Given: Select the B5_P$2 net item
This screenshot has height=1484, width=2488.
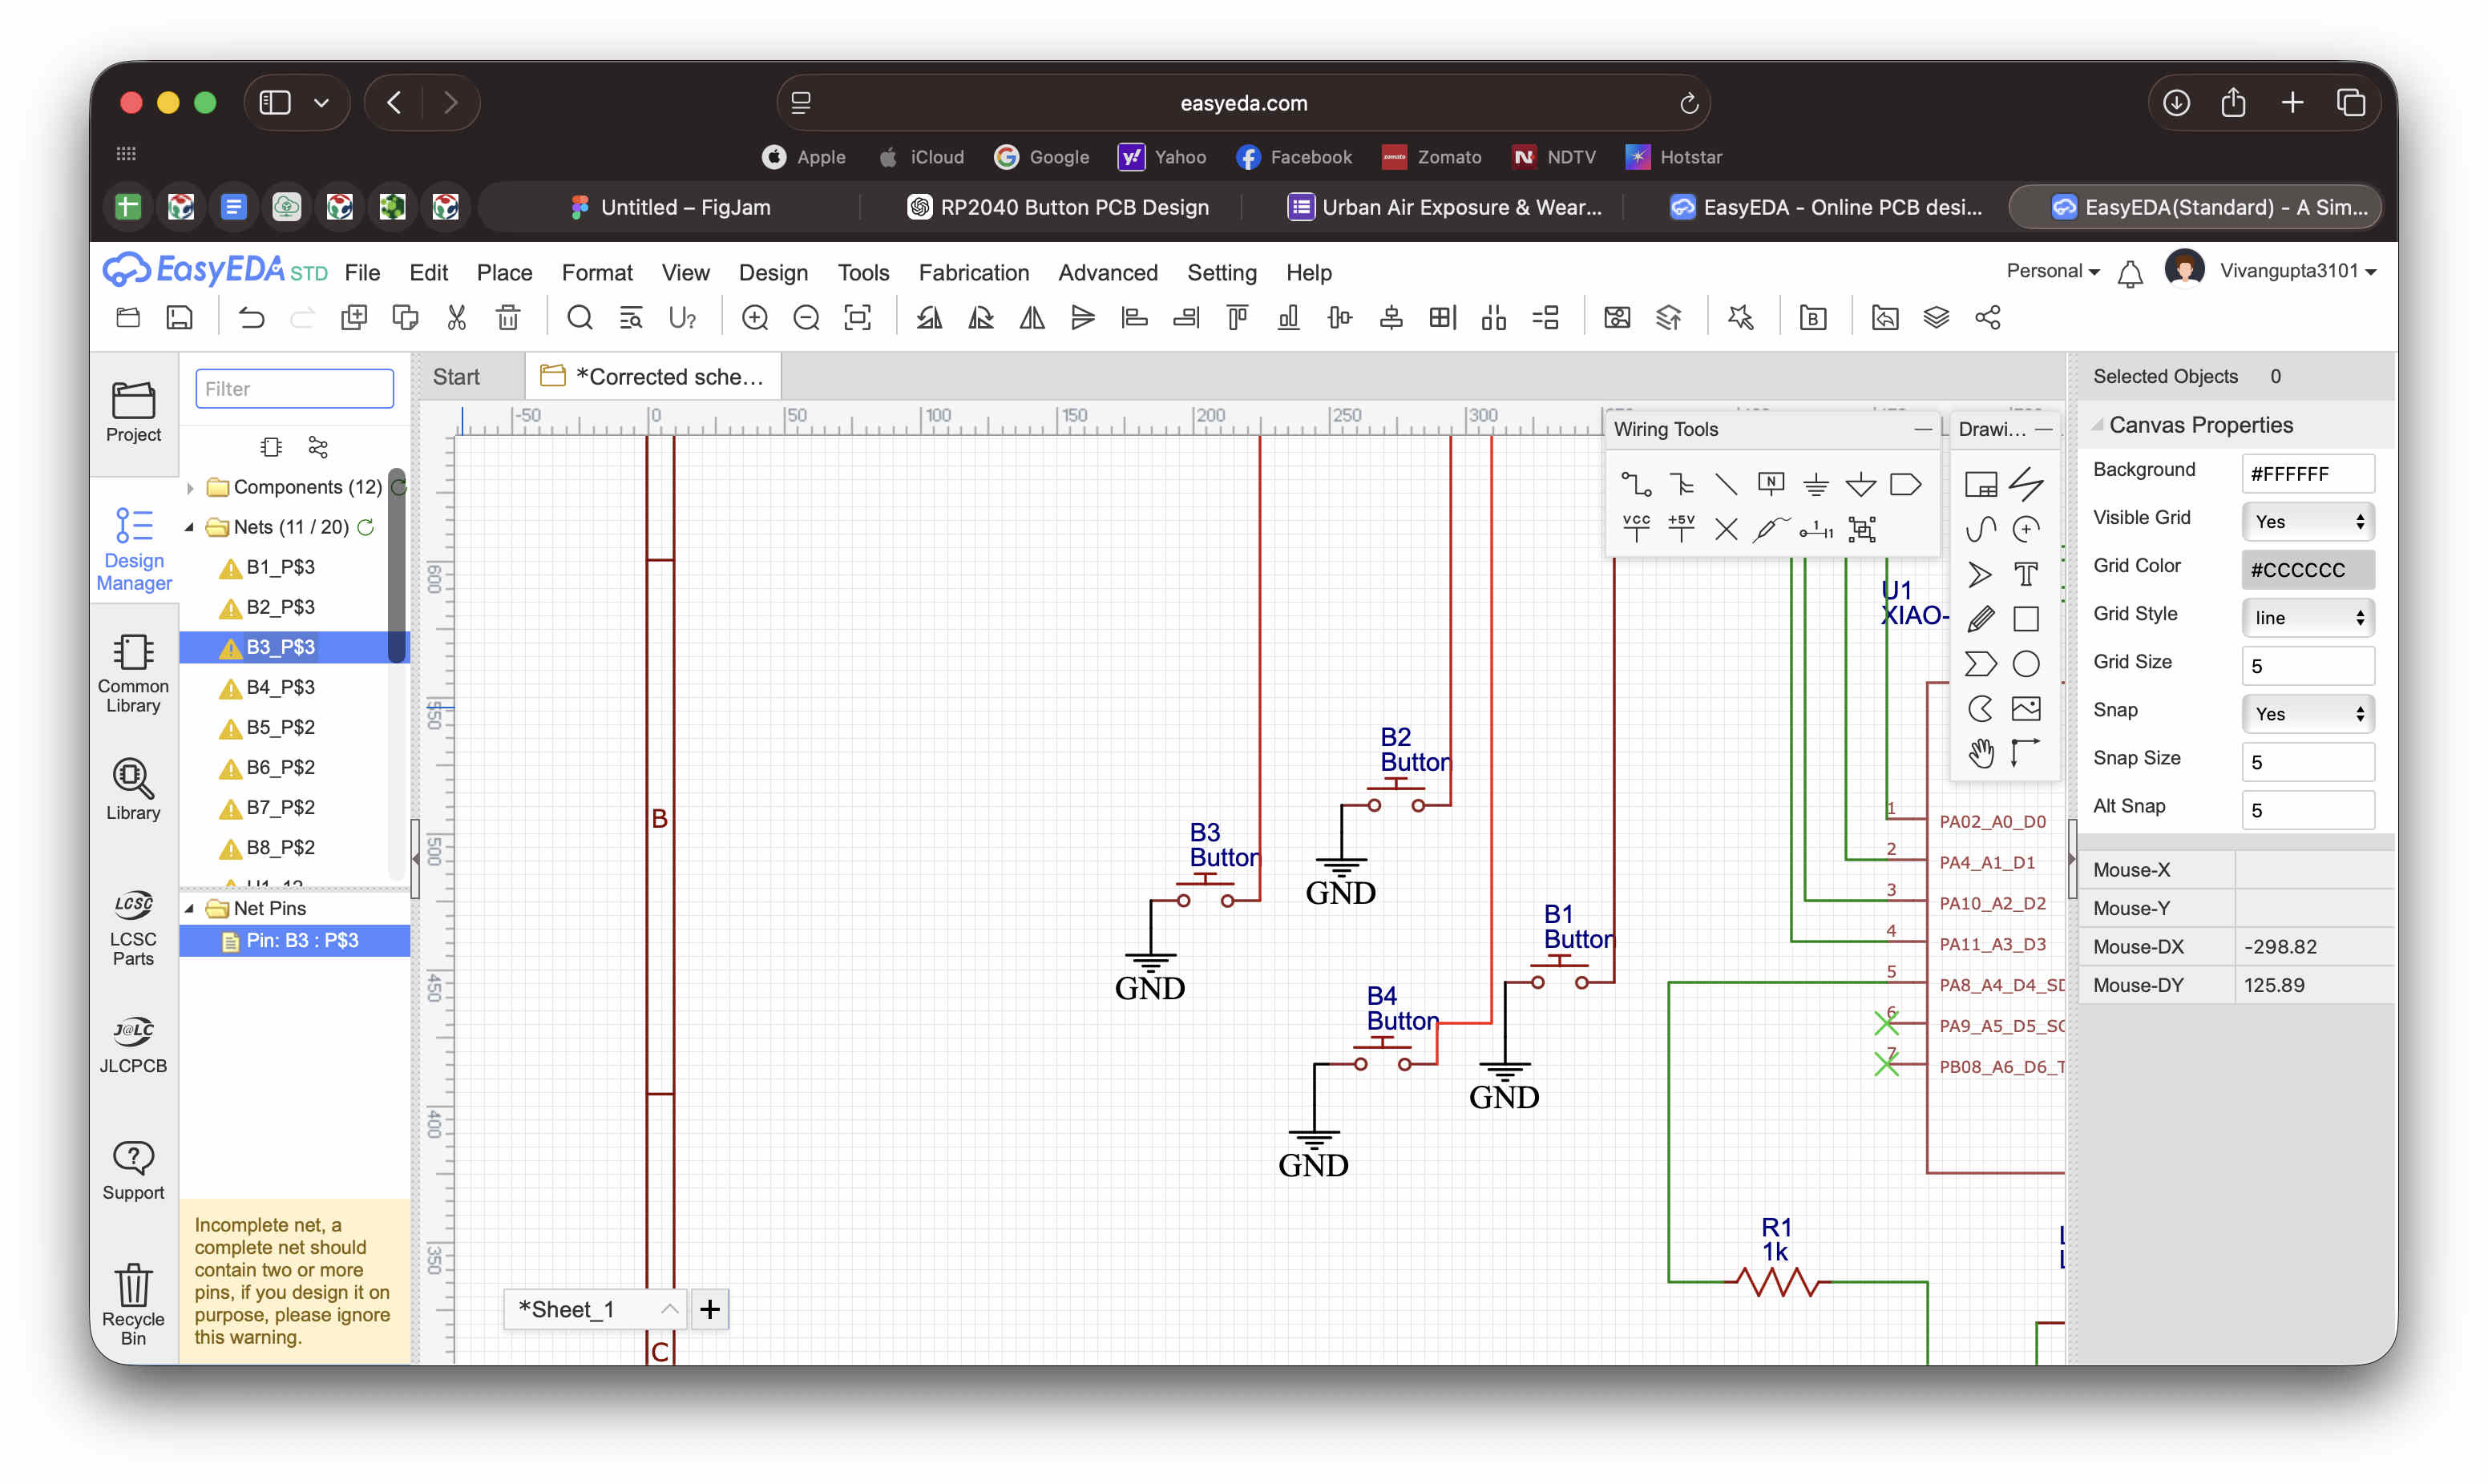Looking at the screenshot, I should click(280, 727).
